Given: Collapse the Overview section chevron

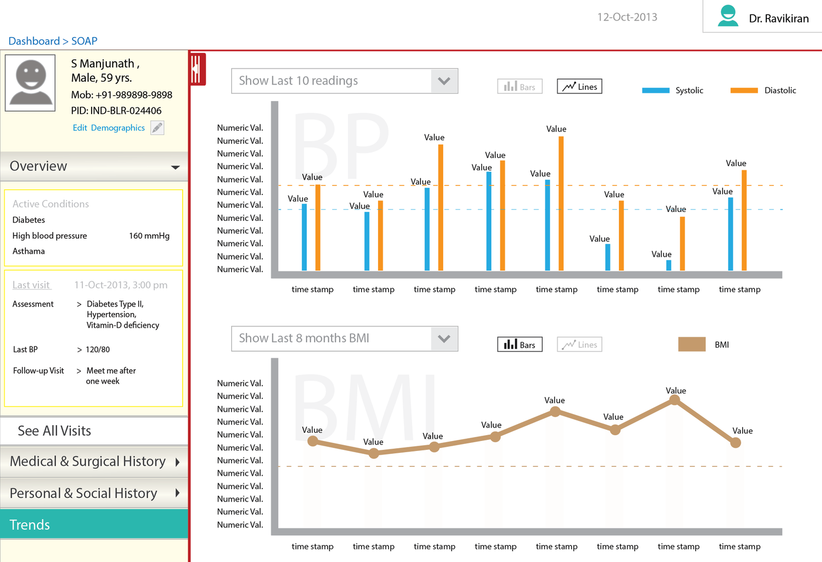Looking at the screenshot, I should pos(174,167).
